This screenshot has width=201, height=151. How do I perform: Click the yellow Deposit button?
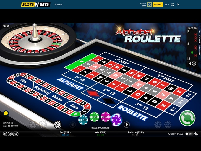click(x=158, y=4)
